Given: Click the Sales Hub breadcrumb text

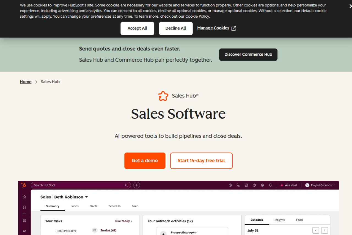Looking at the screenshot, I should pos(50,82).
